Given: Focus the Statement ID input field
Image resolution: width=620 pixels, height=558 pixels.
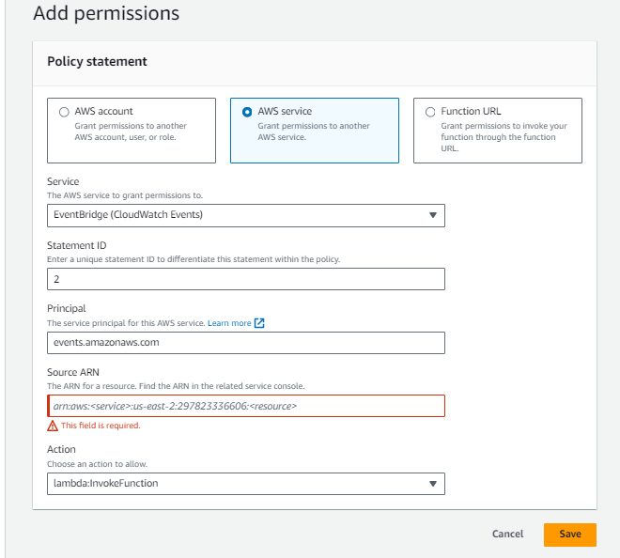Looking at the screenshot, I should point(245,279).
